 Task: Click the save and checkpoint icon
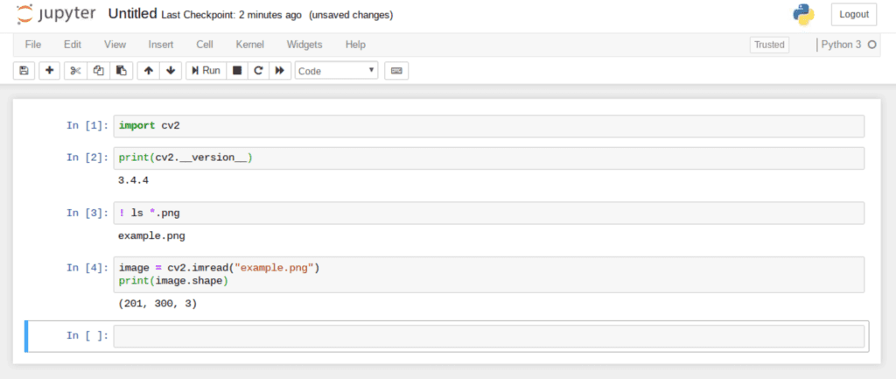click(x=24, y=71)
